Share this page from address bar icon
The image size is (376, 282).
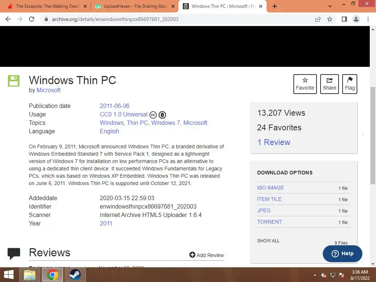[x=318, y=19]
